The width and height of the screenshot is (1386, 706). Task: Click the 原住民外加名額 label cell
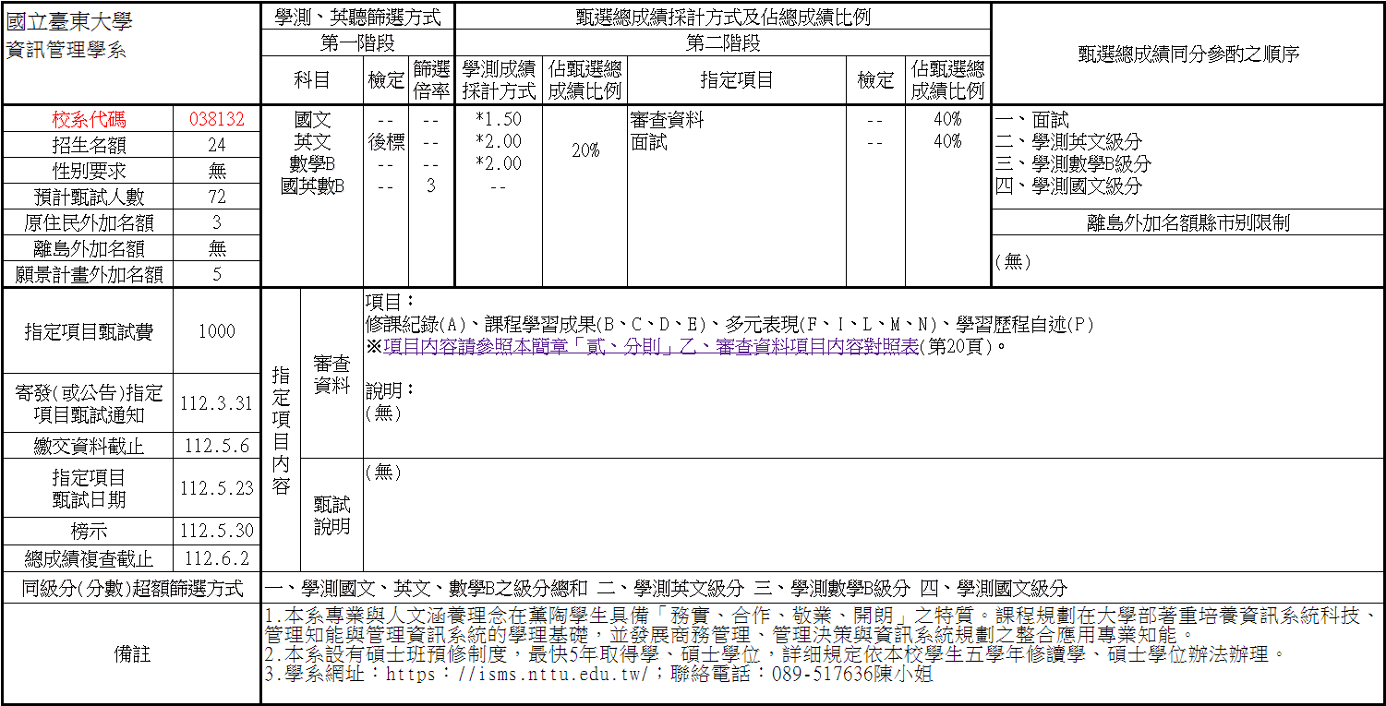pos(89,222)
